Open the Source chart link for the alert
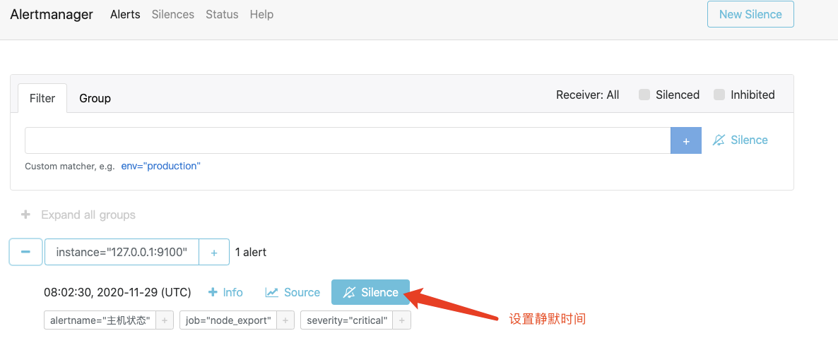 point(293,292)
